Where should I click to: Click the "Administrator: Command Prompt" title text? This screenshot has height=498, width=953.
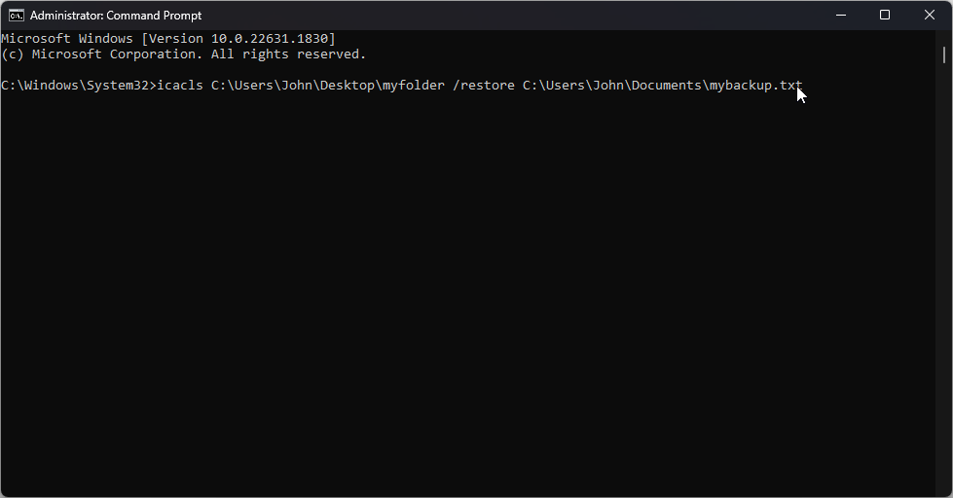116,16
